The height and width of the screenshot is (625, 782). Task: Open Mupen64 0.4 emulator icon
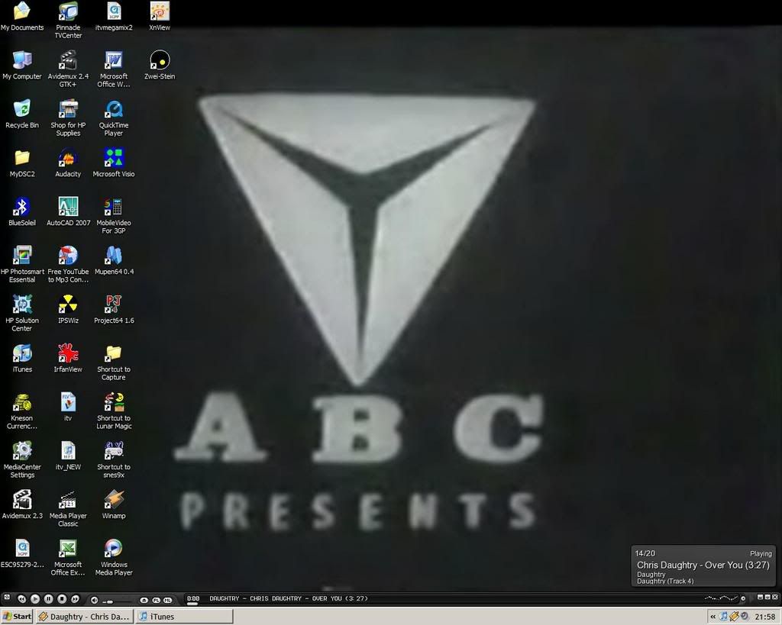114,260
